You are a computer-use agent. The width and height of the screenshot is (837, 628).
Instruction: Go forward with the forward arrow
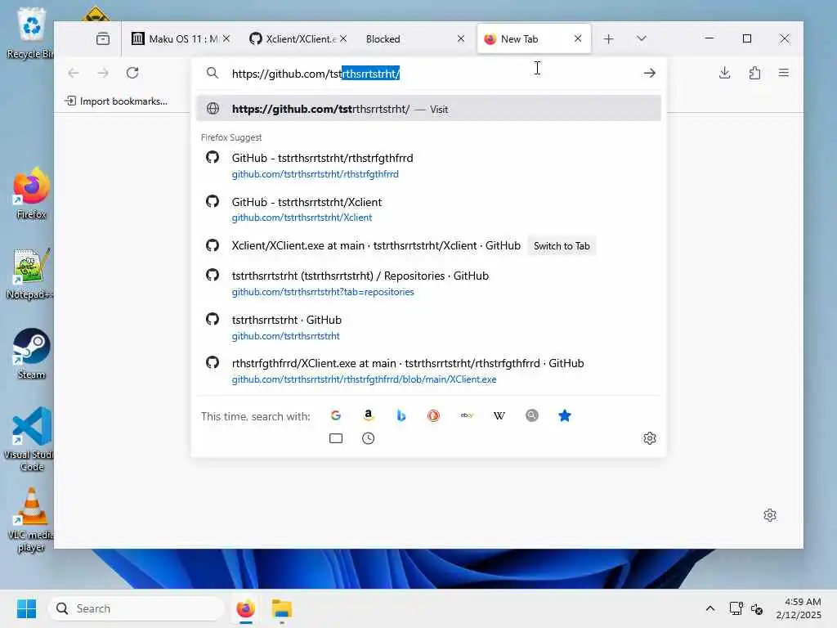tap(103, 73)
